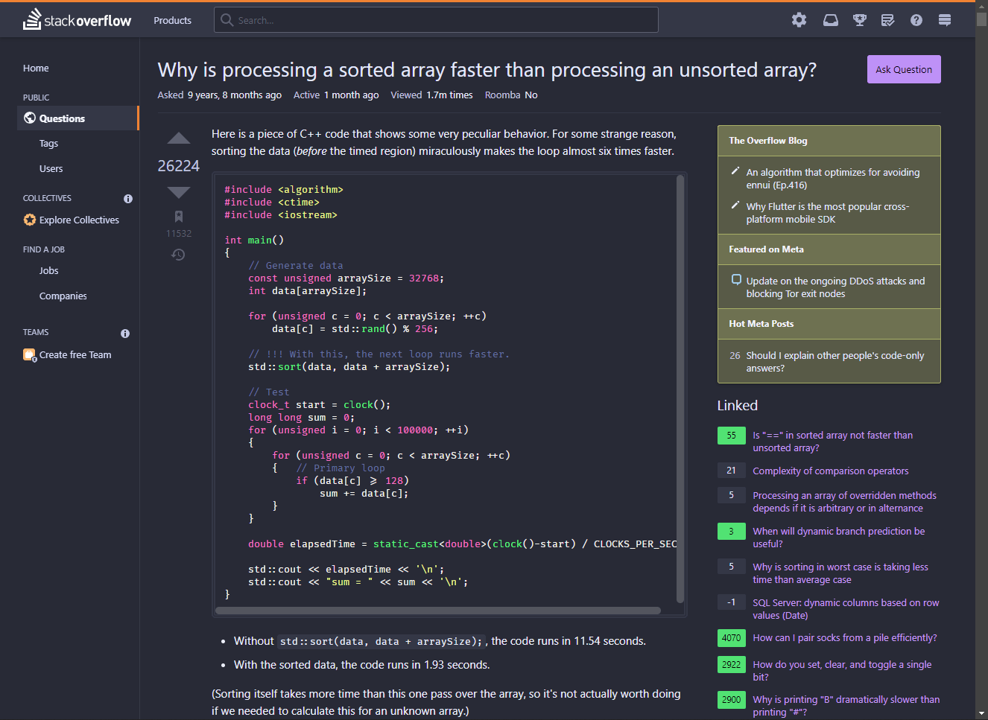Click the Ask Question button
This screenshot has width=988, height=720.
(x=904, y=69)
